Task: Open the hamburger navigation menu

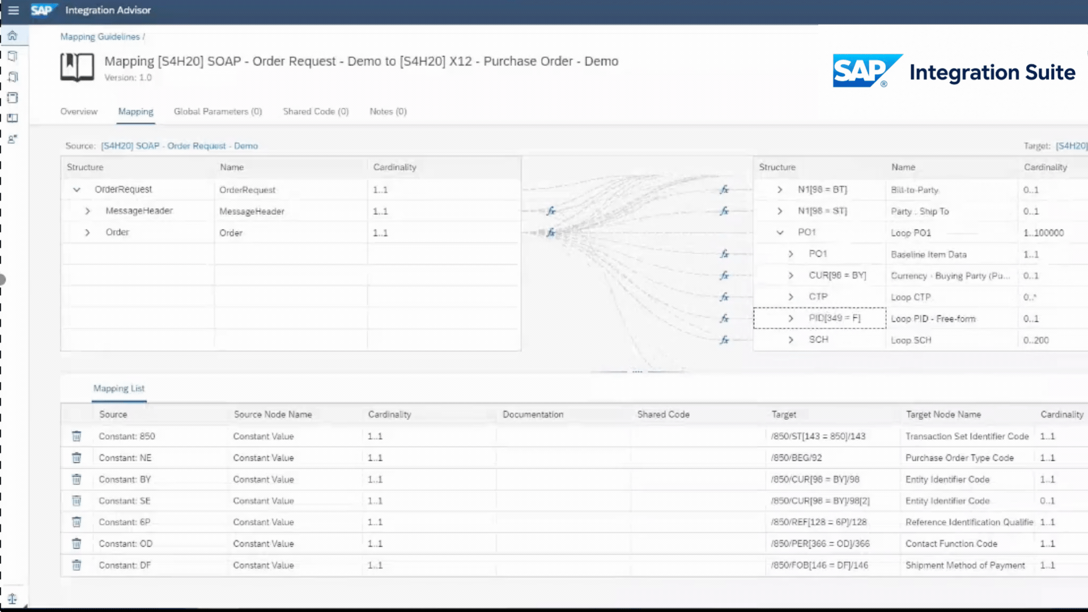Action: [x=14, y=10]
